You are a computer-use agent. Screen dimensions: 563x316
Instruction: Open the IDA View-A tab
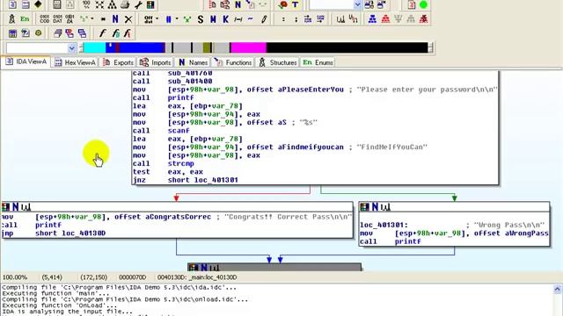click(26, 62)
